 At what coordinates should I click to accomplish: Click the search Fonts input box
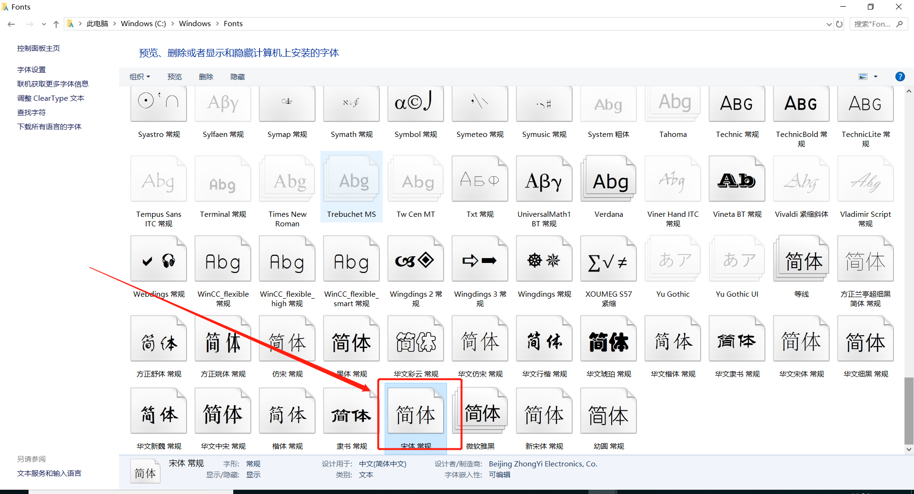(x=879, y=24)
